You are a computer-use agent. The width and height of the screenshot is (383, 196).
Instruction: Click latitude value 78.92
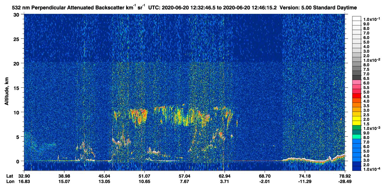coord(345,176)
